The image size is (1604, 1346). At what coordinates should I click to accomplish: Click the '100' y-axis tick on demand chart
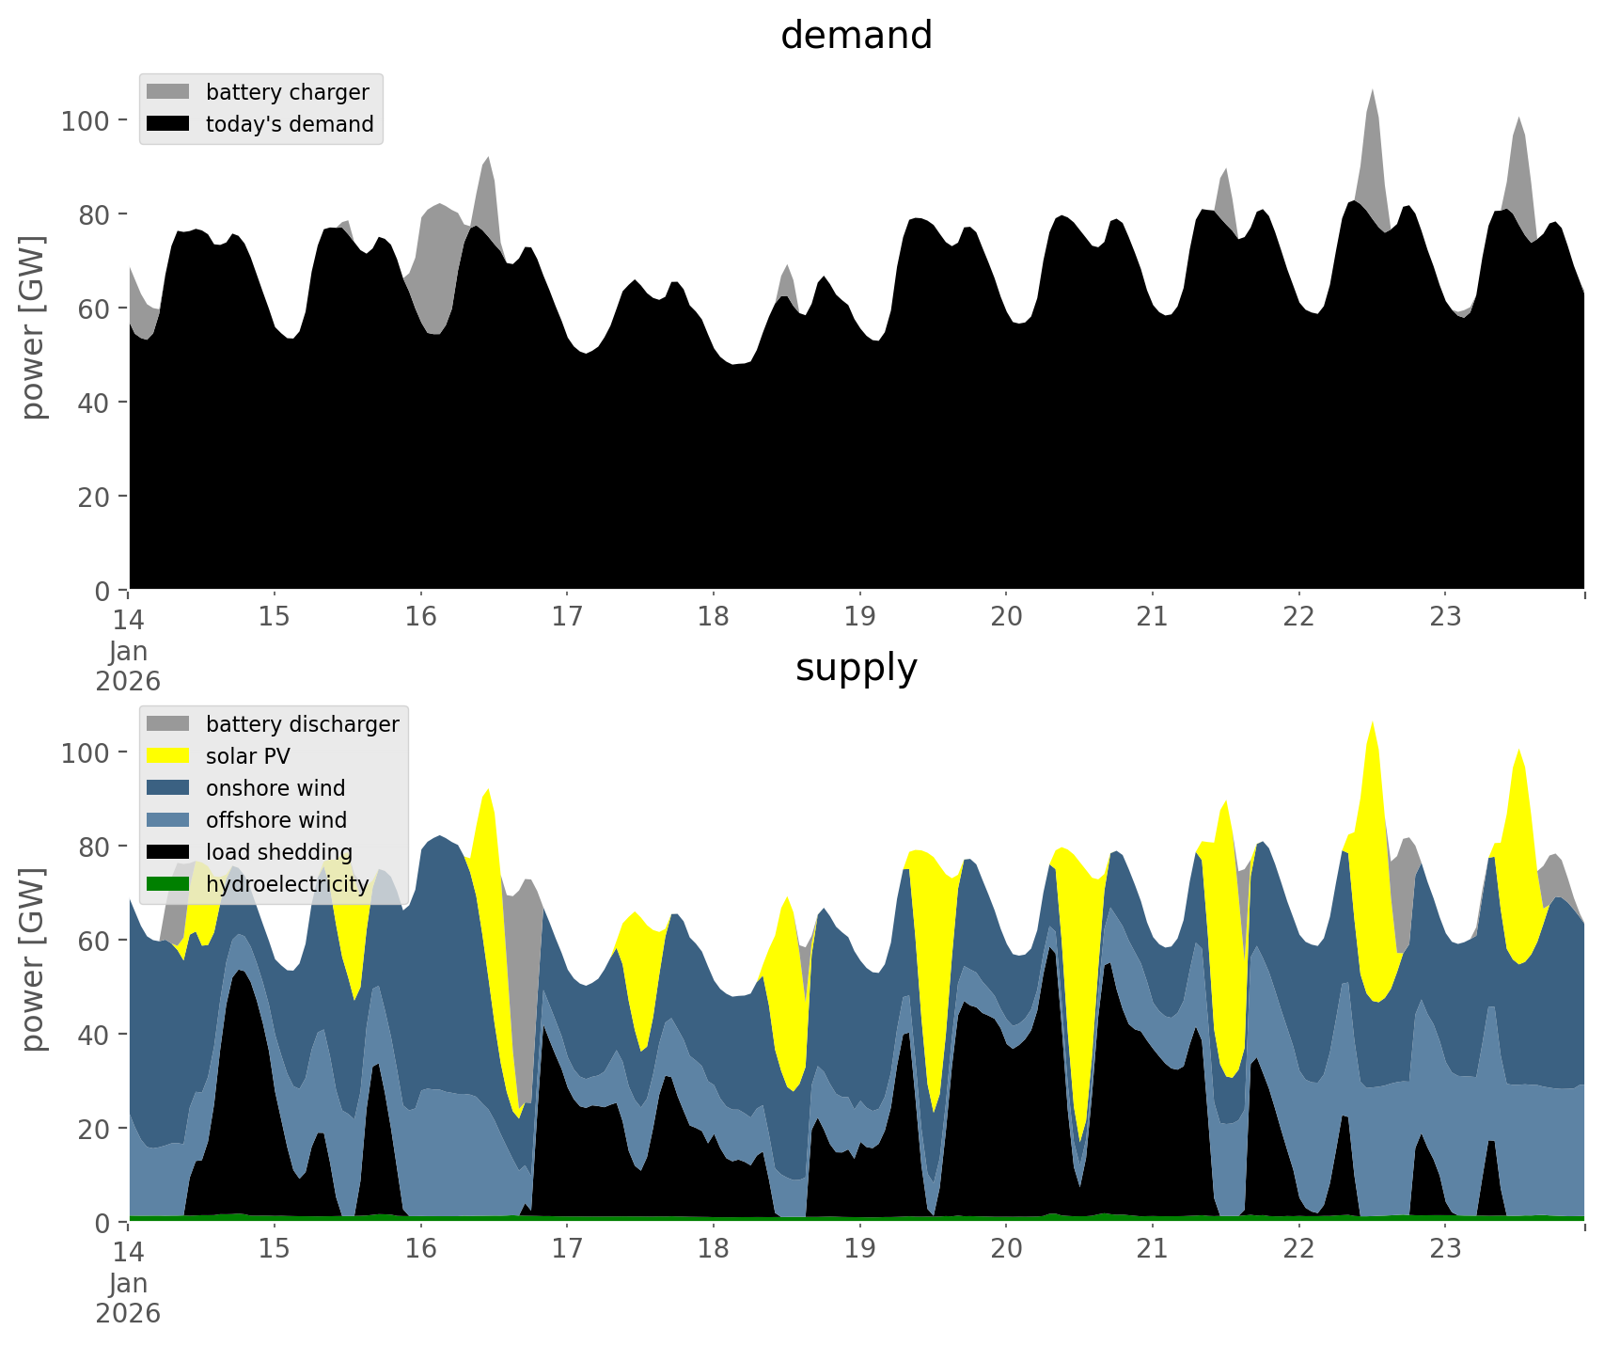85,120
